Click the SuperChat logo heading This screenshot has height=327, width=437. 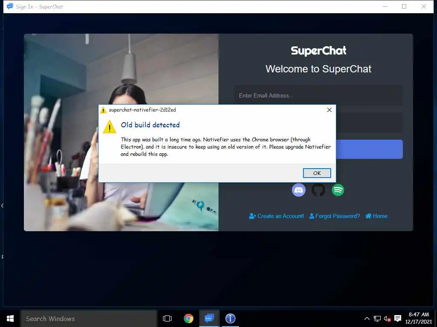coord(318,51)
